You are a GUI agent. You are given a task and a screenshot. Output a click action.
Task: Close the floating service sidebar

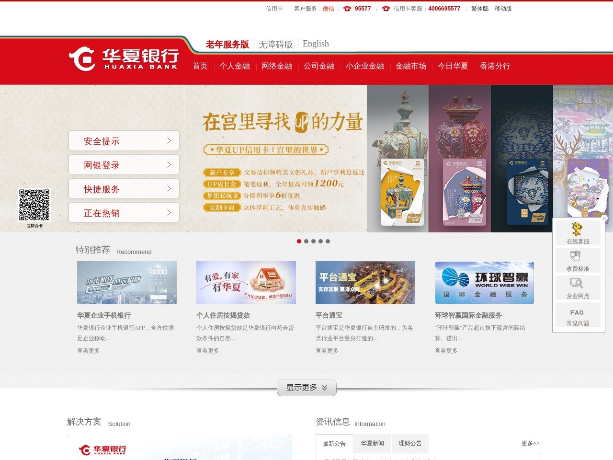(x=604, y=218)
